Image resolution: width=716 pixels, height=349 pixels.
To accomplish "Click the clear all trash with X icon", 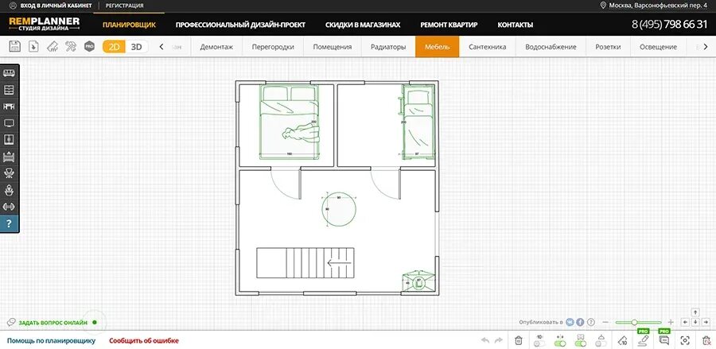I will 706,340.
